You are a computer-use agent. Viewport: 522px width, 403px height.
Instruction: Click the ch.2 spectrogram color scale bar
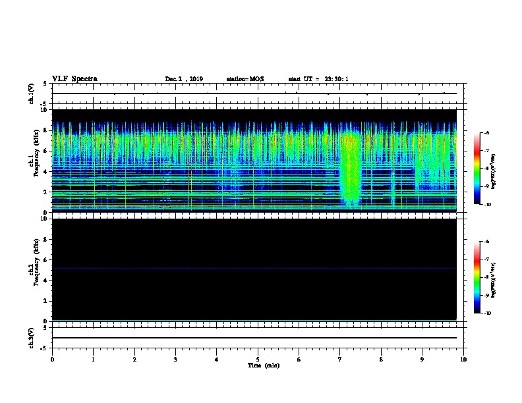pos(477,277)
